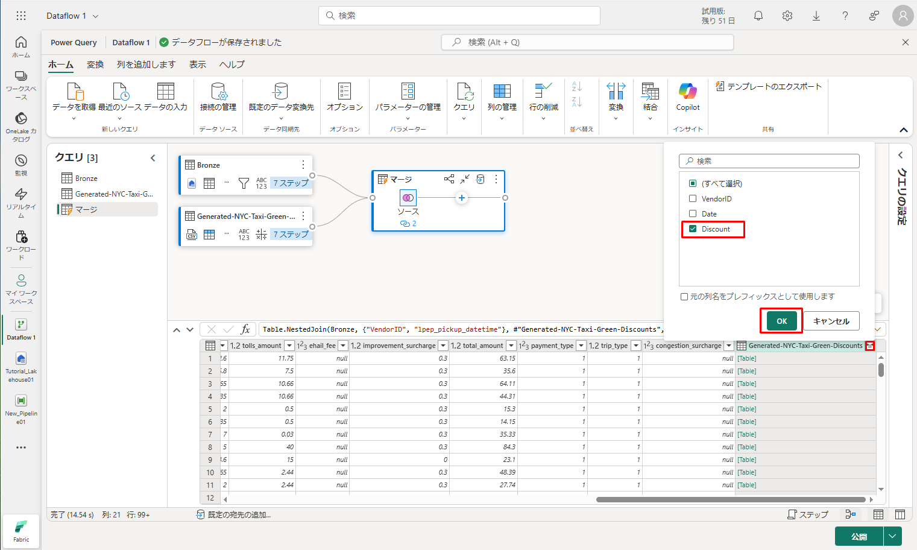Open total_amount column filter dropdown

click(511, 346)
